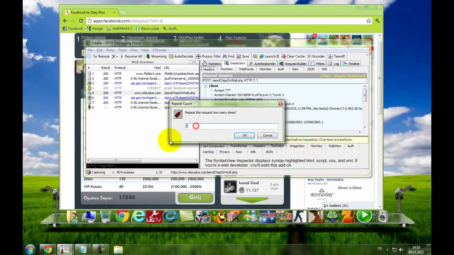Open the Request Builder tab
The height and width of the screenshot is (255, 454).
(x=293, y=64)
